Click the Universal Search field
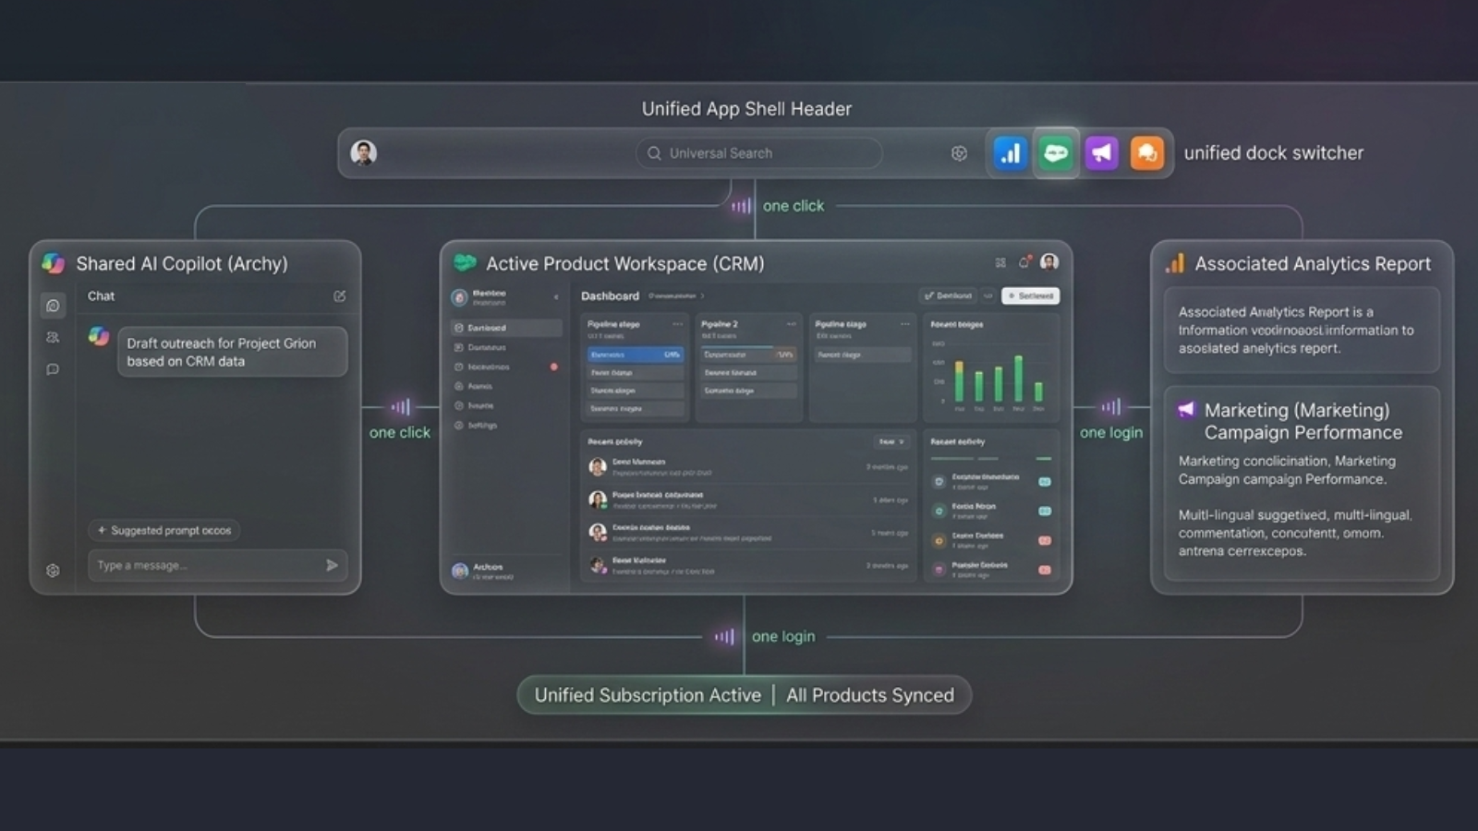Viewport: 1478px width, 831px height. tap(757, 153)
